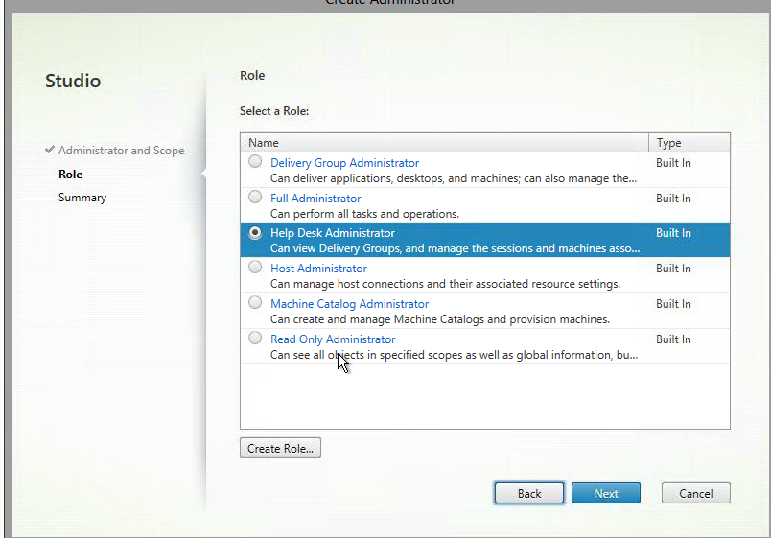Image resolution: width=771 pixels, height=538 pixels.
Task: Open the Full Administrator link
Action: (x=315, y=199)
